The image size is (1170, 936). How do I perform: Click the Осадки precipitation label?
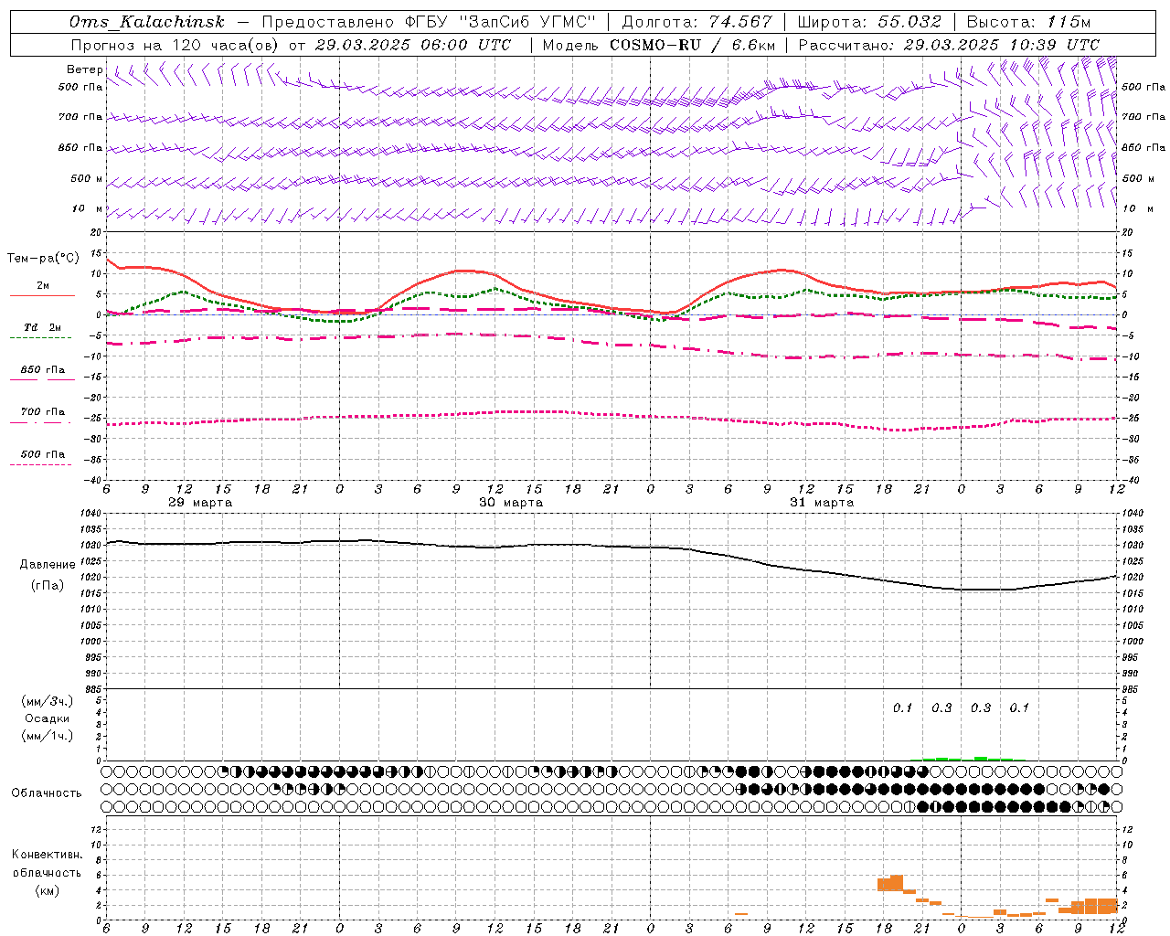[x=48, y=718]
